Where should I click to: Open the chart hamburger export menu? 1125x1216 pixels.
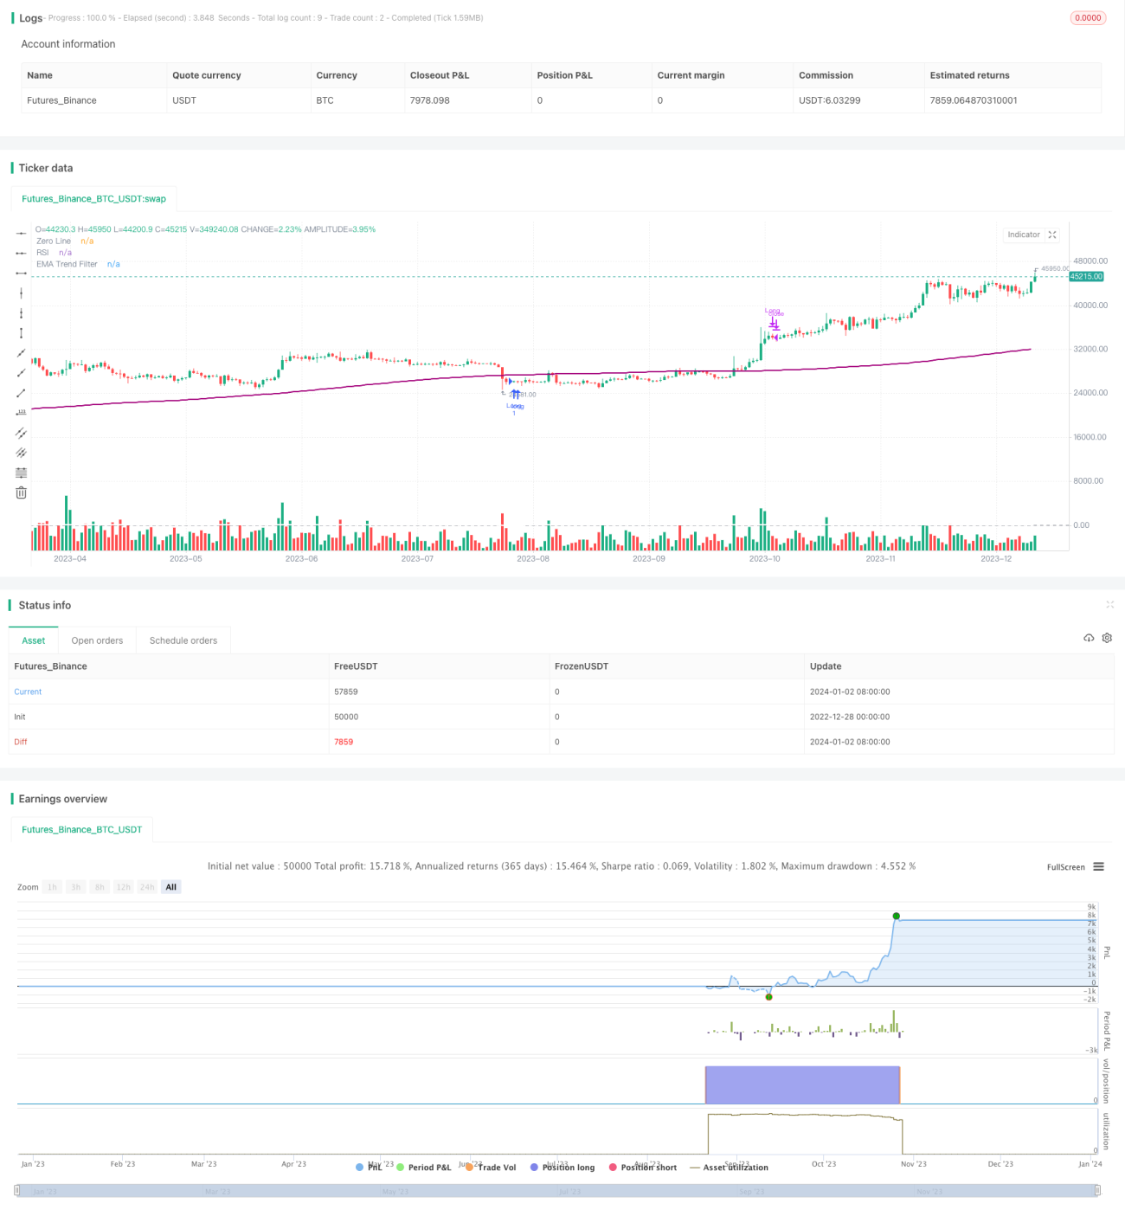click(x=1098, y=866)
